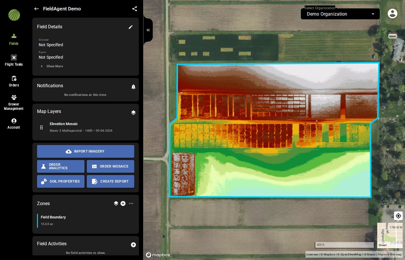
Task: Click Order Analytics button
Action: [61, 166]
